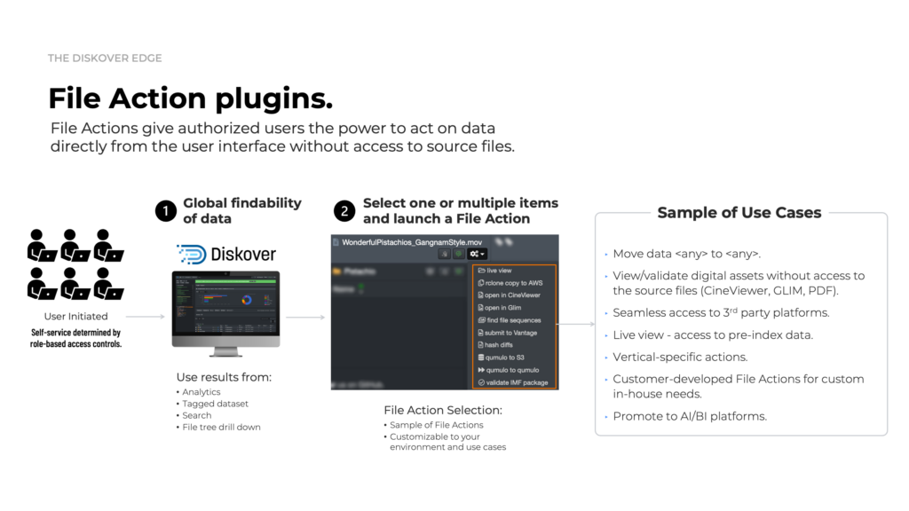
Task: Click the 'Analytics' bullet
Action: 202,392
